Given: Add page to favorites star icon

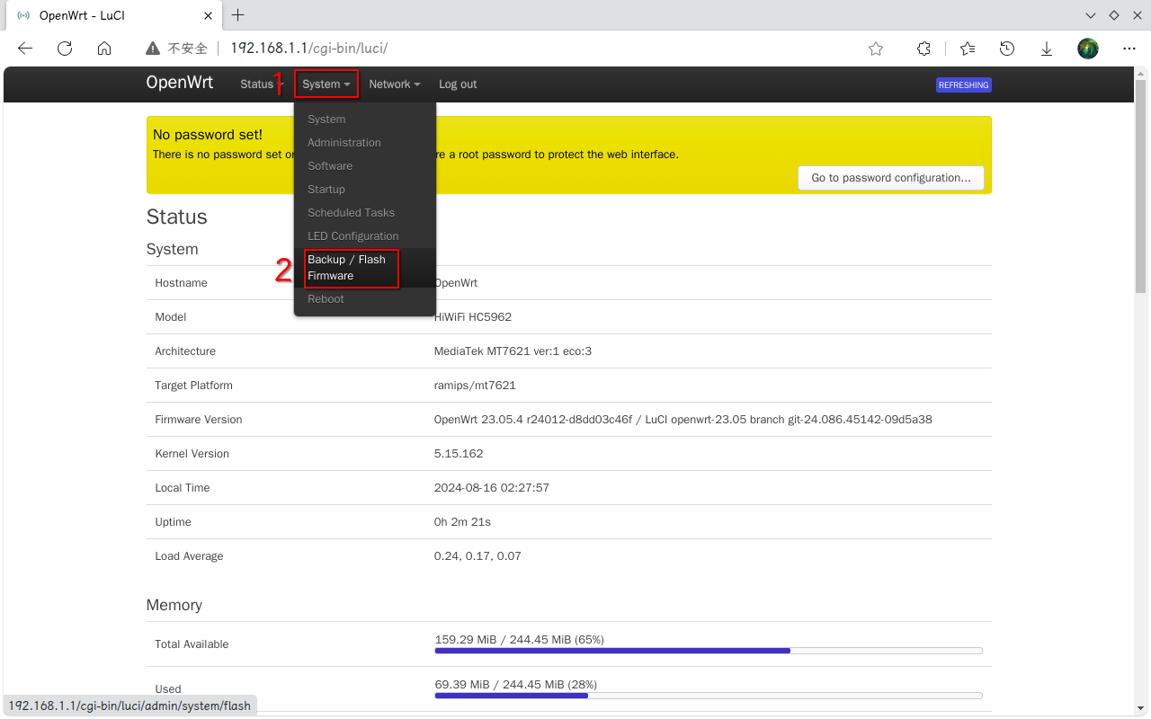Looking at the screenshot, I should (x=876, y=49).
